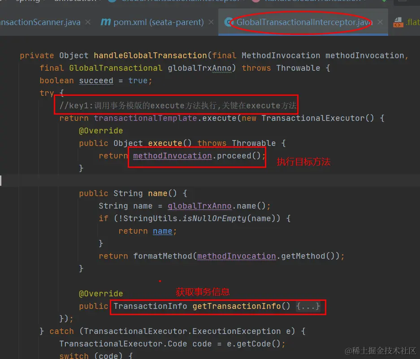The width and height of the screenshot is (420, 359).
Task: Click methodInvocation before .proceed()
Action: (x=173, y=156)
